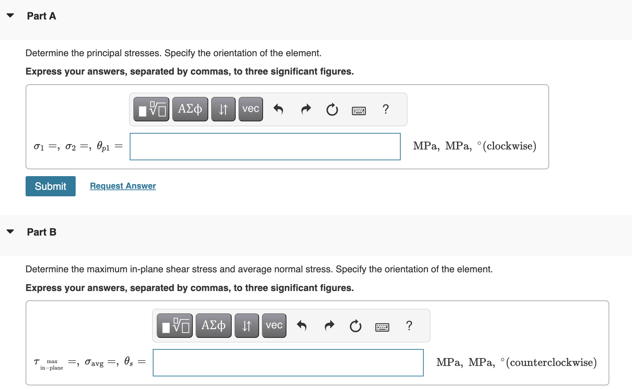Open the on-screen keyboard icon in Part A
Screen dimensions: 632x389
(x=359, y=110)
